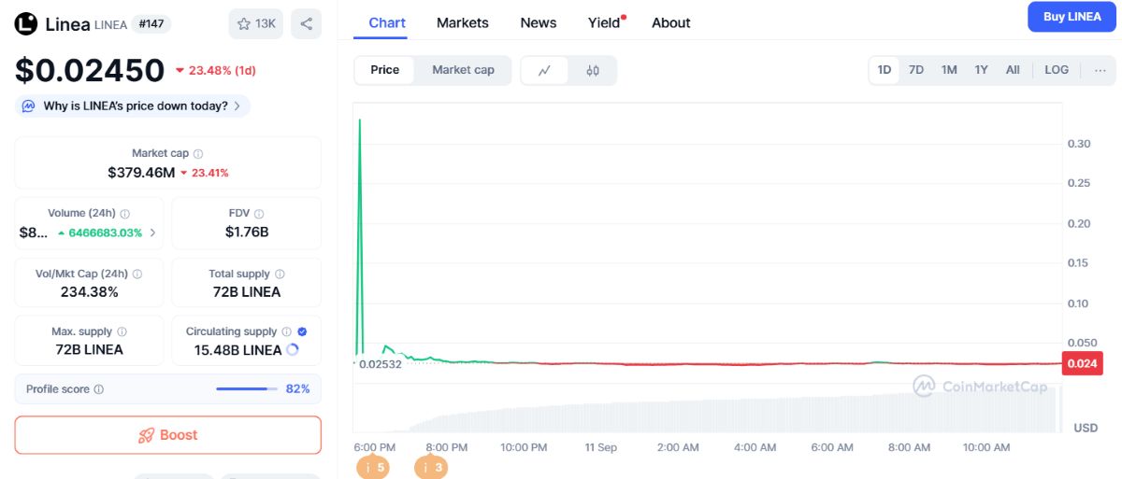Open 8:00 PM event marker with 3
This screenshot has height=479, width=1122.
(x=431, y=468)
